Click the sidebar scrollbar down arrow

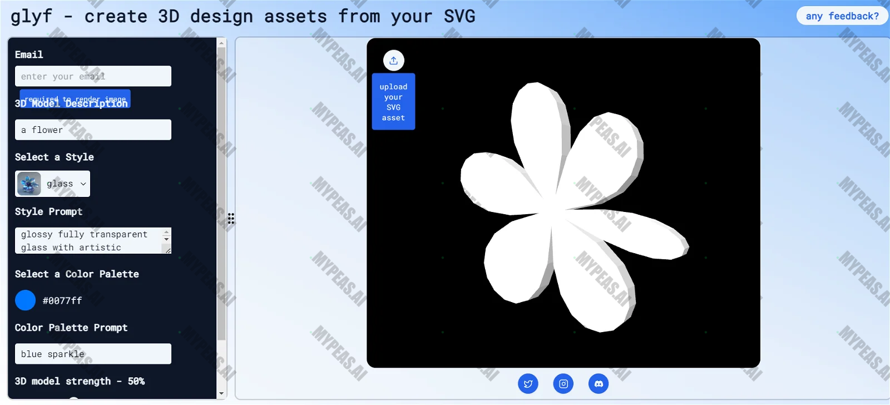click(x=221, y=393)
